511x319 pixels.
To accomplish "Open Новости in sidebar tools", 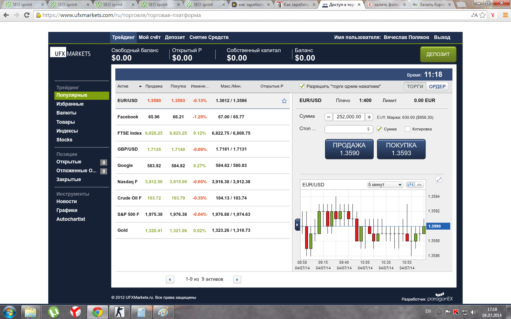I will pos(67,201).
